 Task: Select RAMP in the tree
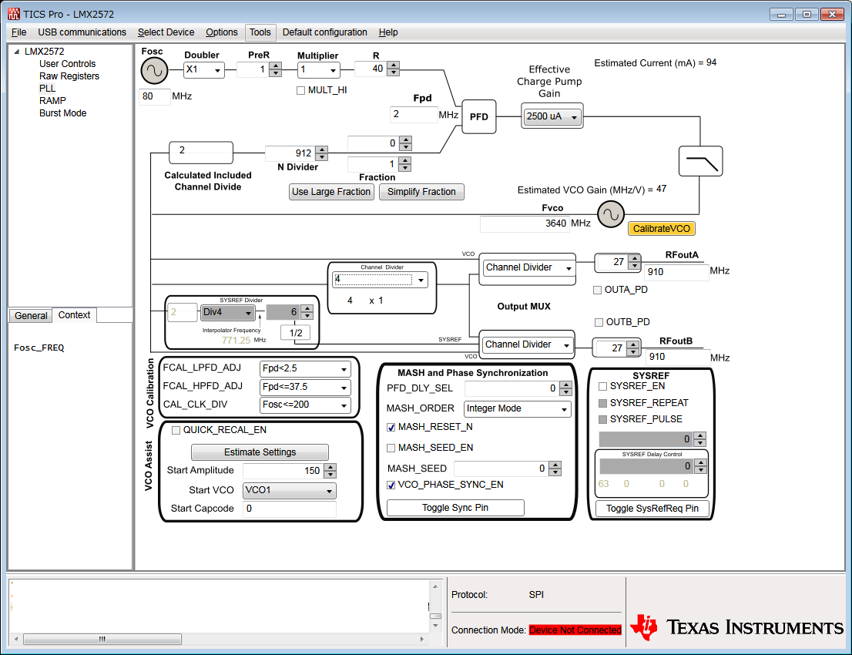coord(52,100)
